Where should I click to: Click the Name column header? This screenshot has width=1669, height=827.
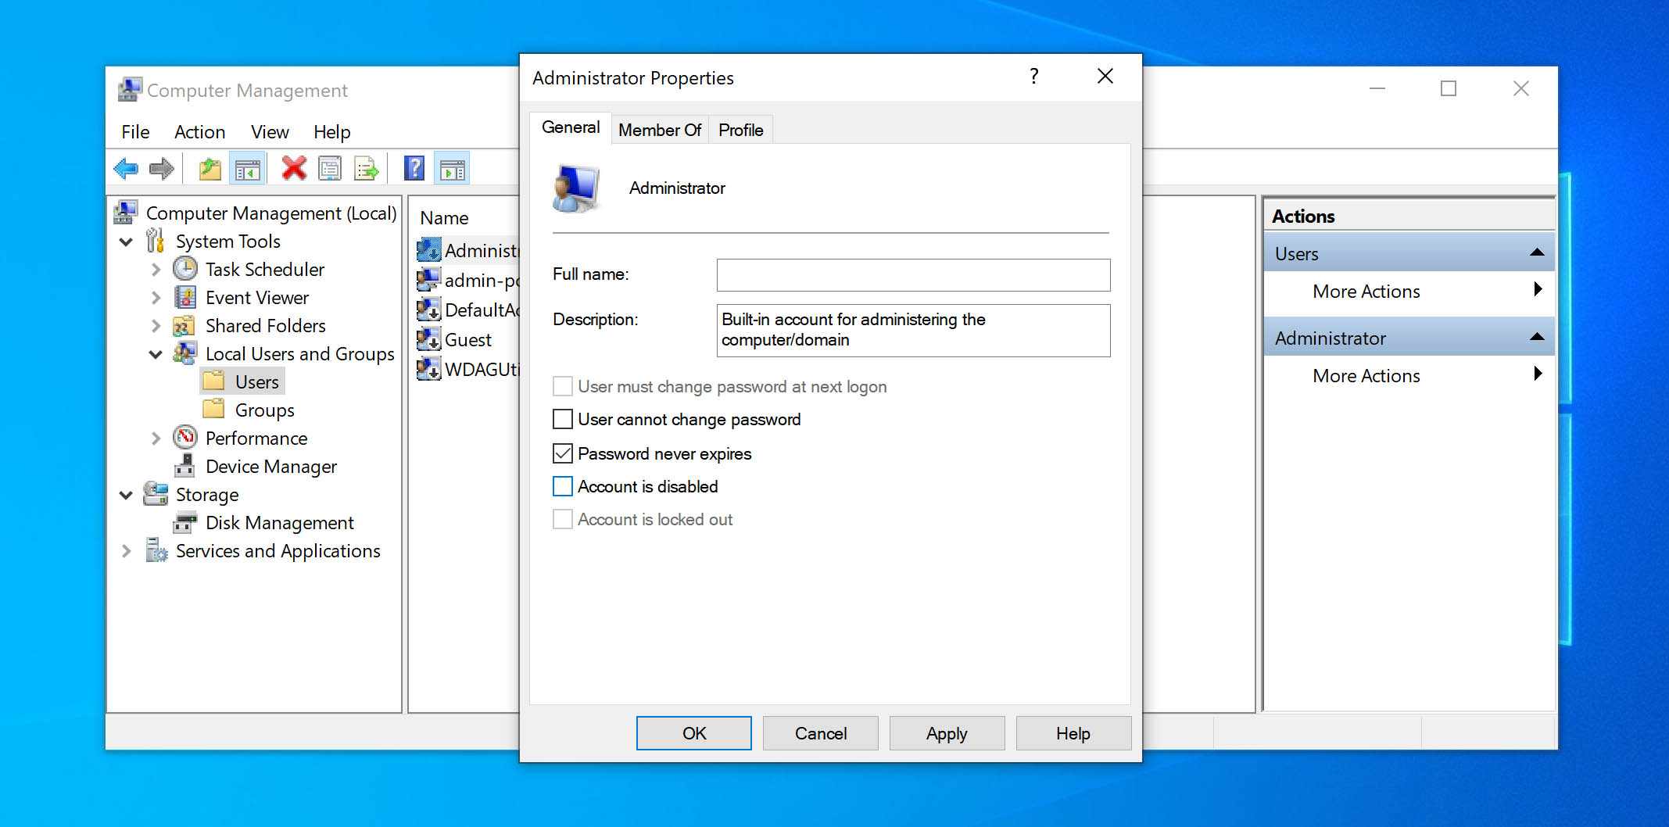444,218
